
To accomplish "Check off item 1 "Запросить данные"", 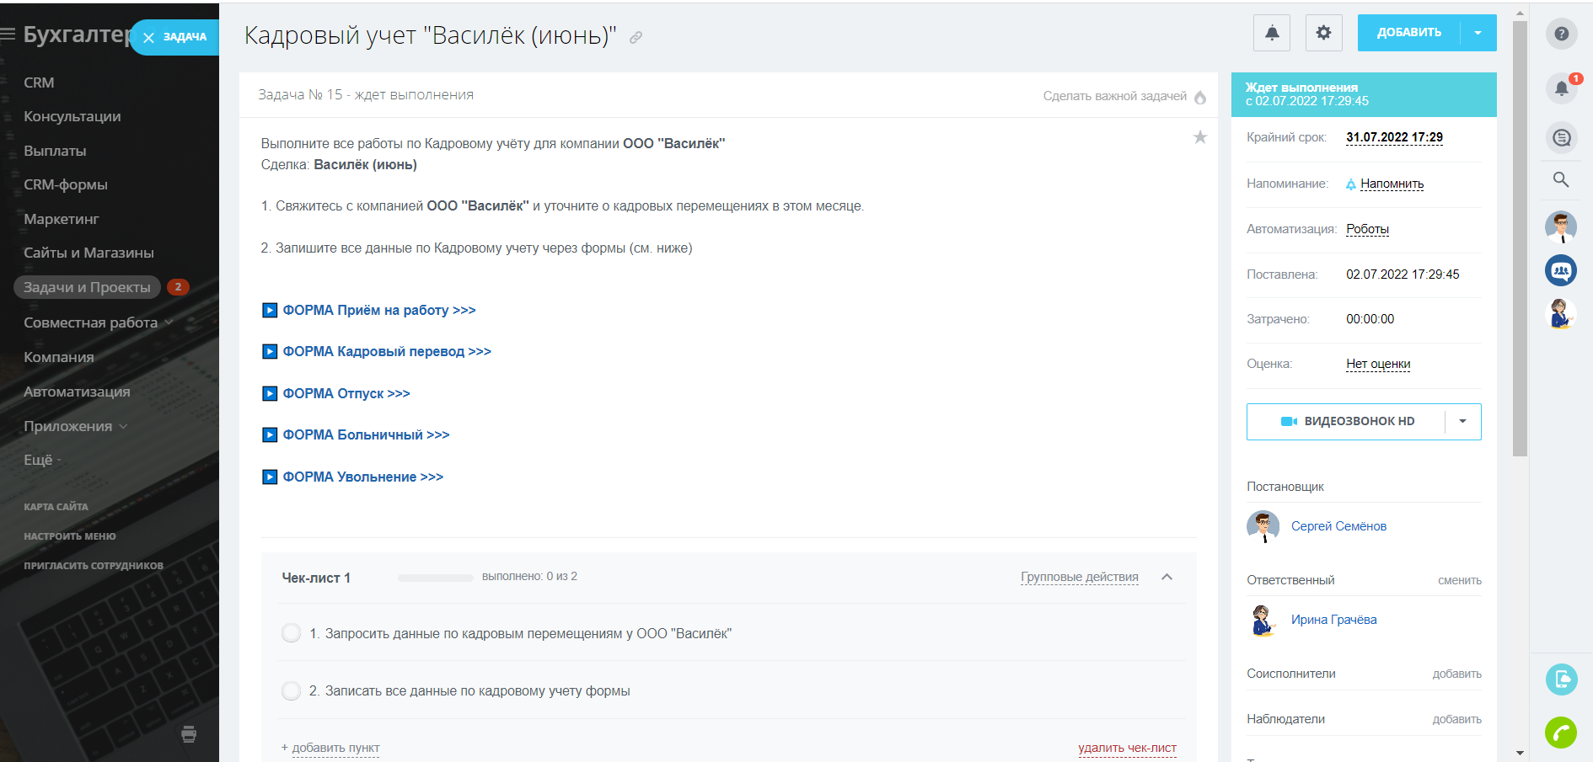I will coord(291,633).
